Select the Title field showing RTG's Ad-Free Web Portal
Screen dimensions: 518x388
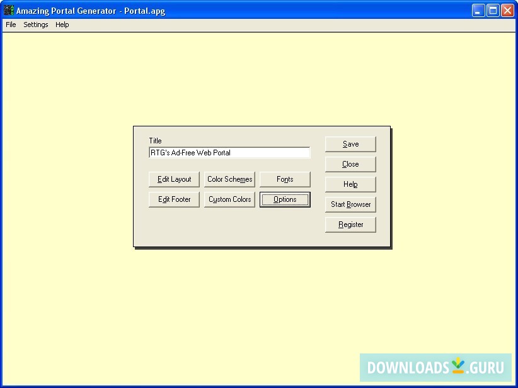click(x=229, y=152)
